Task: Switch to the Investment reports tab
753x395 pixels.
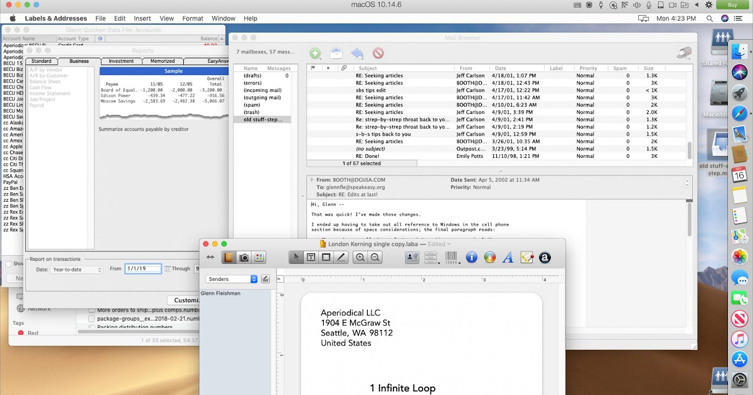Action: (x=121, y=61)
